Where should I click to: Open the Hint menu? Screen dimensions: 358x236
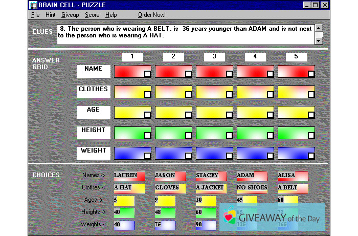click(x=50, y=15)
